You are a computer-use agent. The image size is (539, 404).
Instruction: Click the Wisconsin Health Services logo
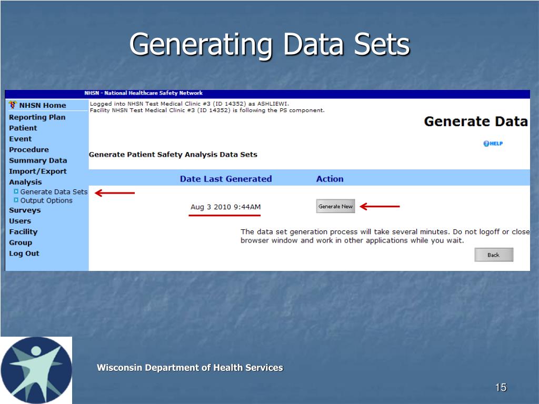click(36, 370)
